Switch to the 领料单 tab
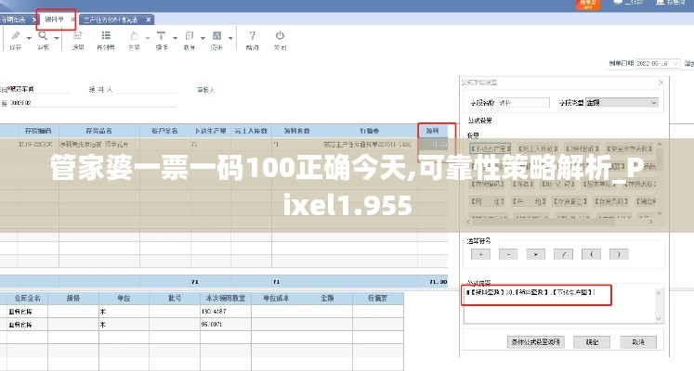This screenshot has width=694, height=371. (57, 19)
